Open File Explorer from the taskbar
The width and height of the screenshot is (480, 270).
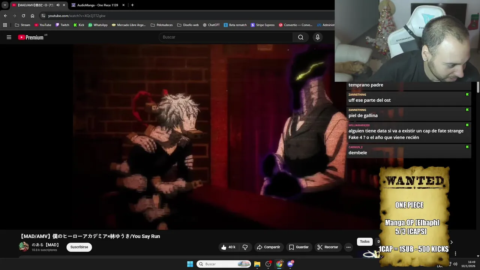tap(257, 264)
